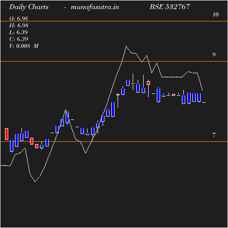The height and width of the screenshot is (228, 228).
Task: Click the 'BSE 532767' stock code
Action: click(x=170, y=7)
